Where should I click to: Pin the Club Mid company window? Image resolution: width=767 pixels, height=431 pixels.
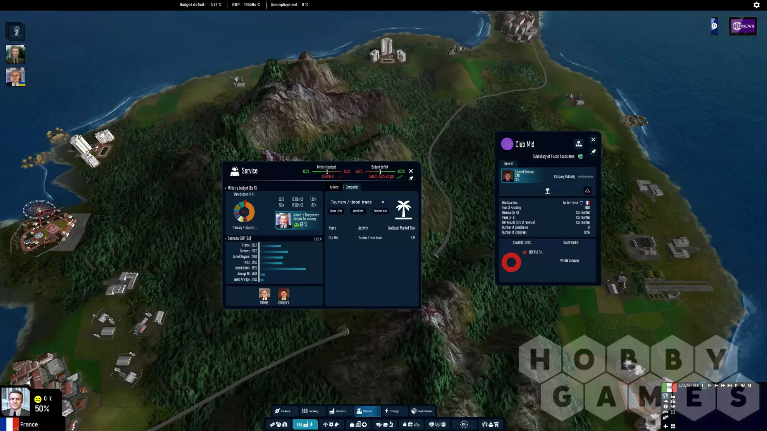pyautogui.click(x=593, y=152)
